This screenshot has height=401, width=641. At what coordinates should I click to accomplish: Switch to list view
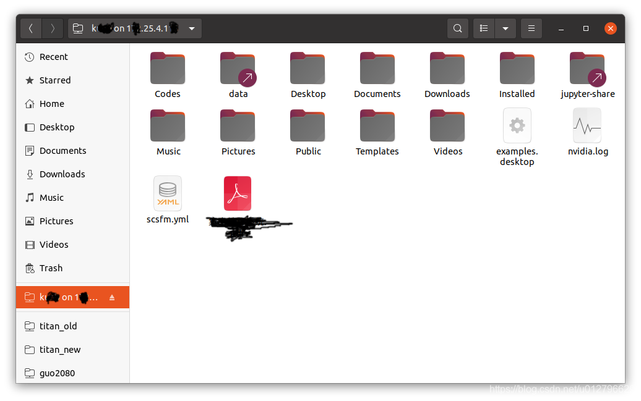484,28
